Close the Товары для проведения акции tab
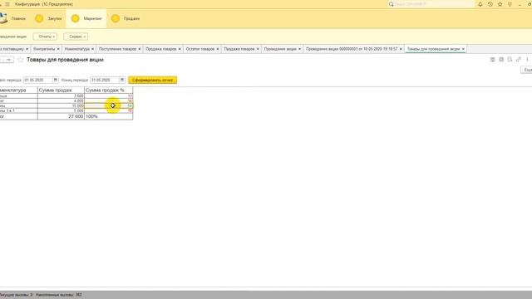 coord(463,49)
